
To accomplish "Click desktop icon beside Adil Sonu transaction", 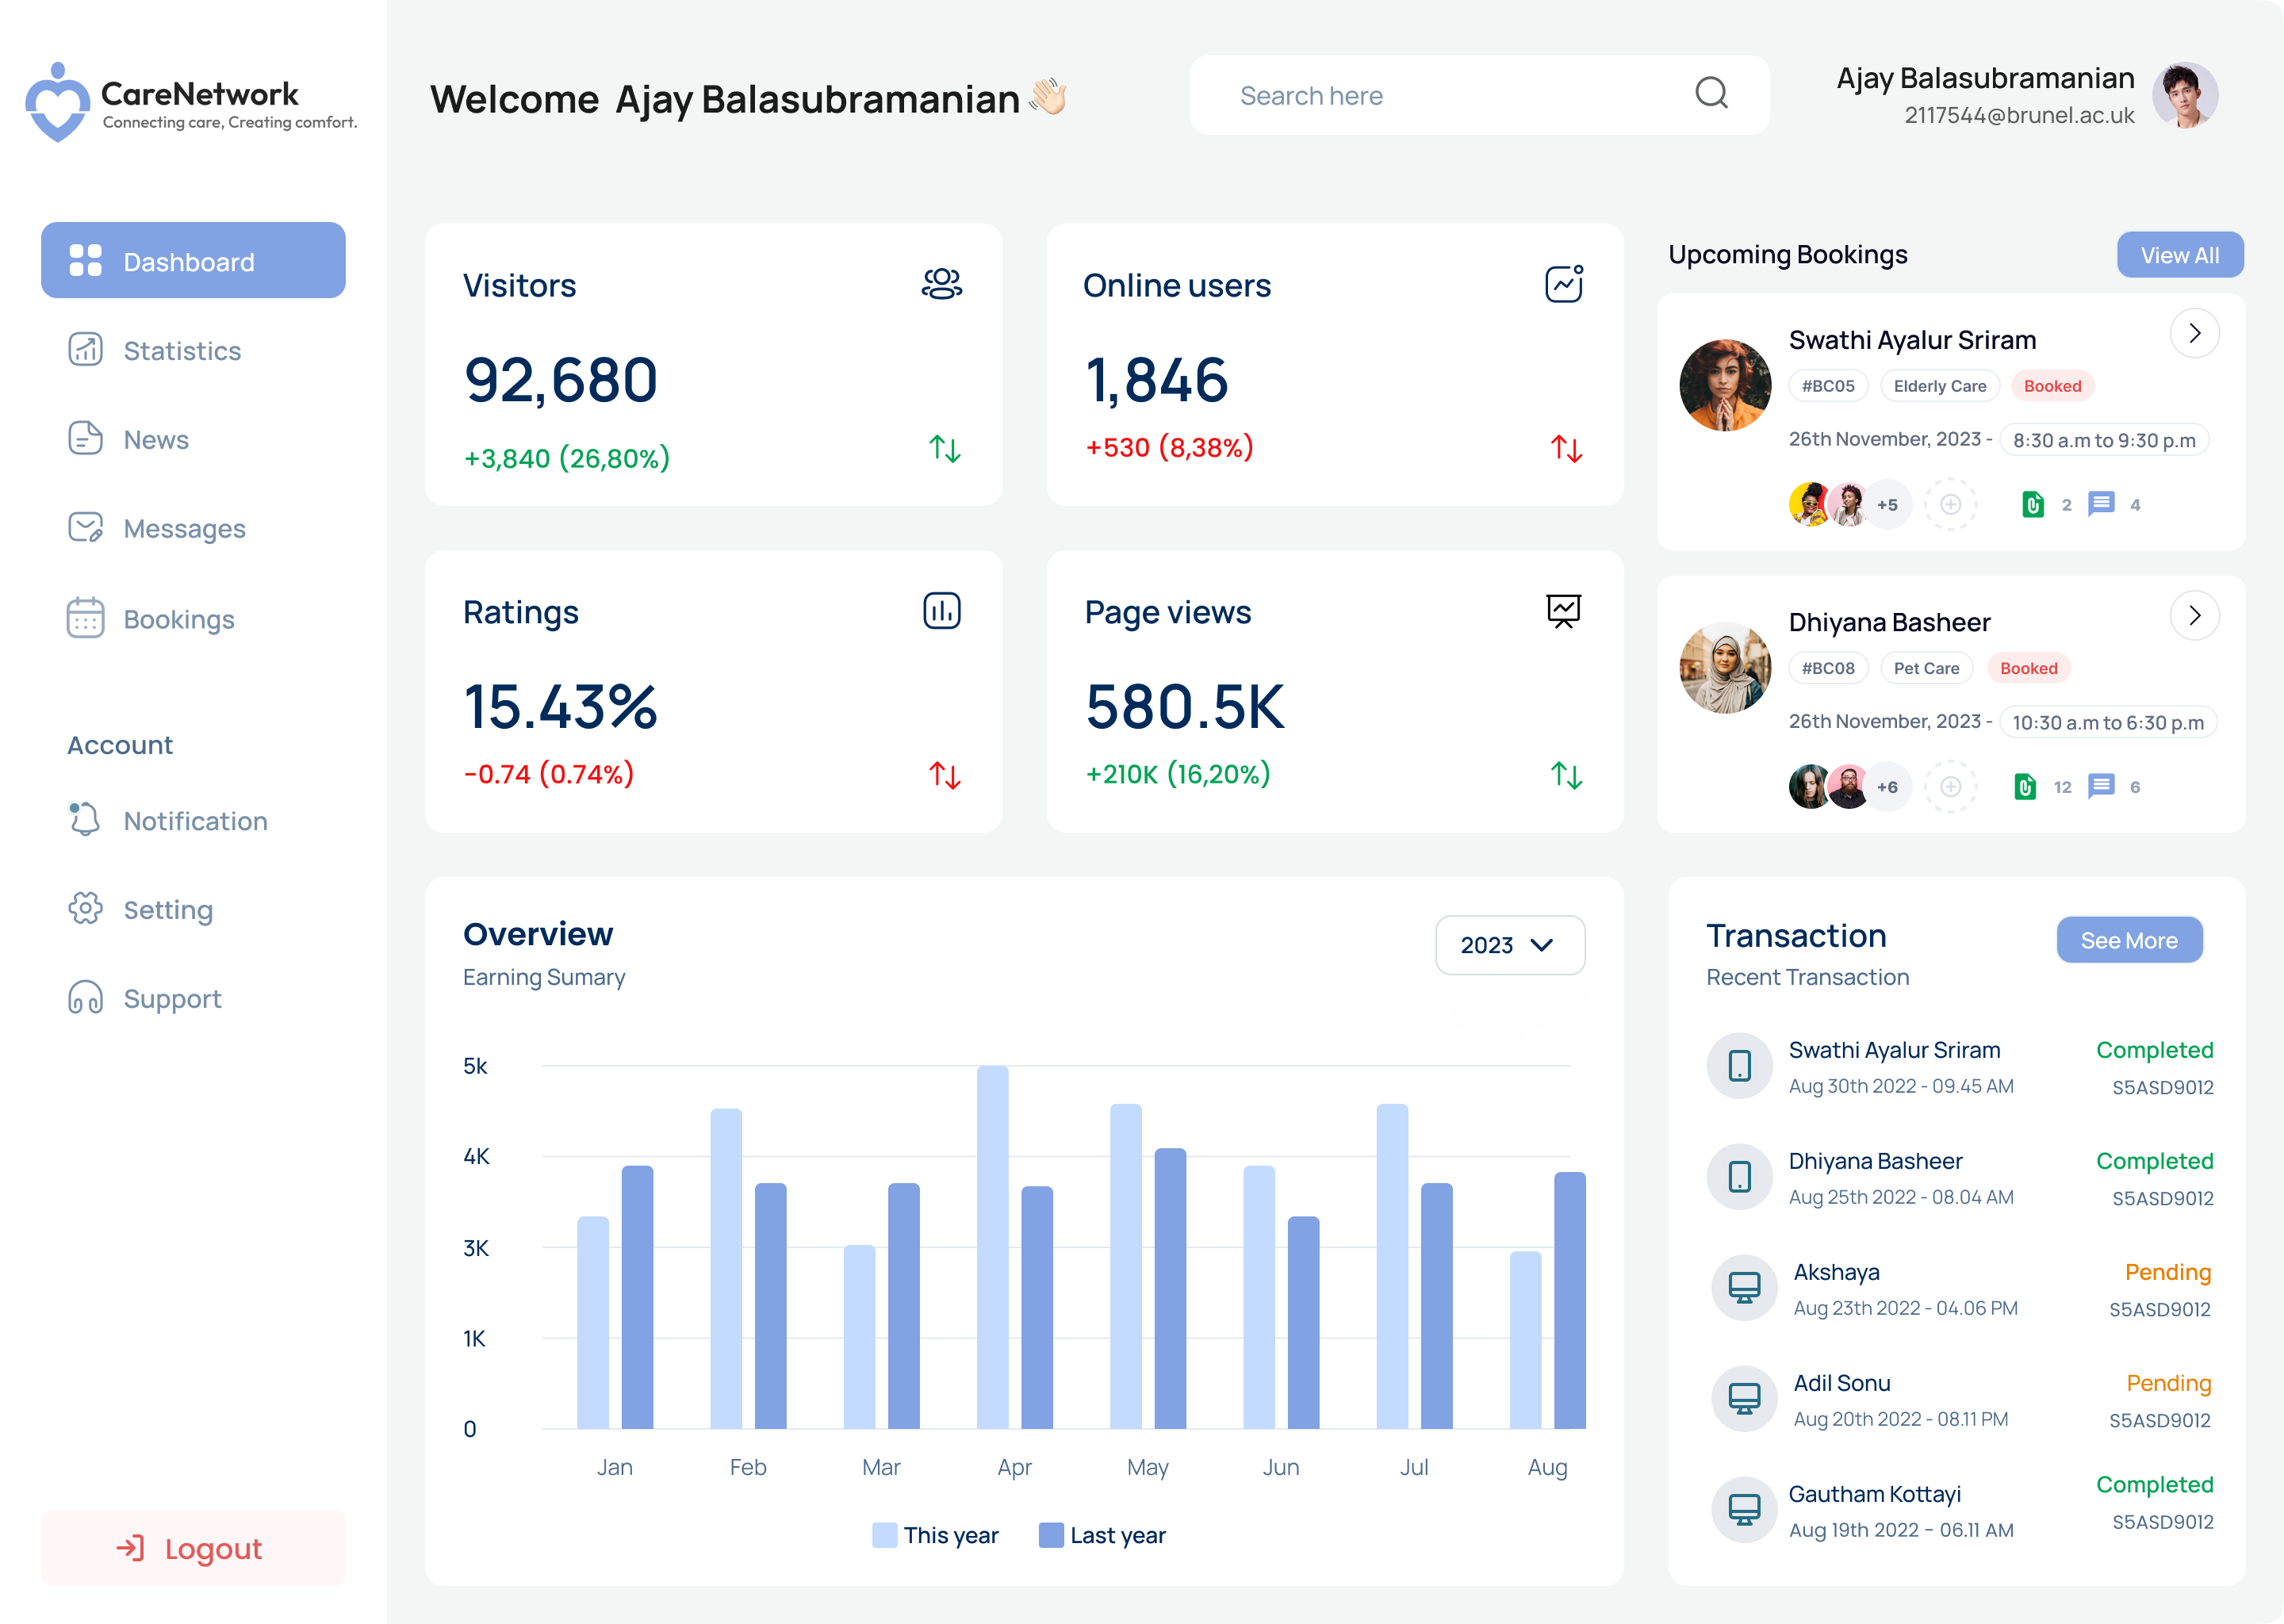I will (x=1744, y=1398).
